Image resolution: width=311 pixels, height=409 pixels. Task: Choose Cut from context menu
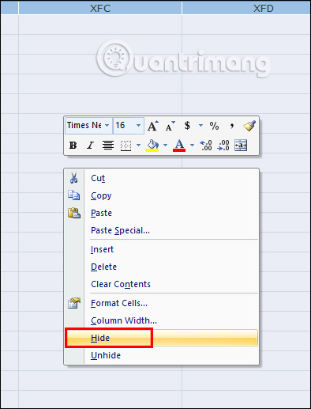point(162,178)
